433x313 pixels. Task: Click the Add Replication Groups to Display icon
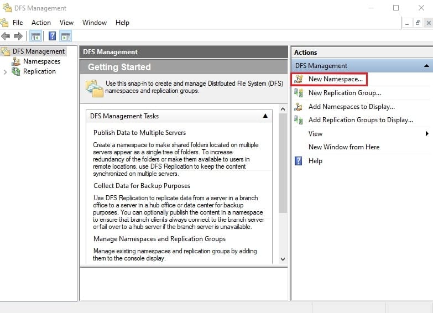click(299, 120)
